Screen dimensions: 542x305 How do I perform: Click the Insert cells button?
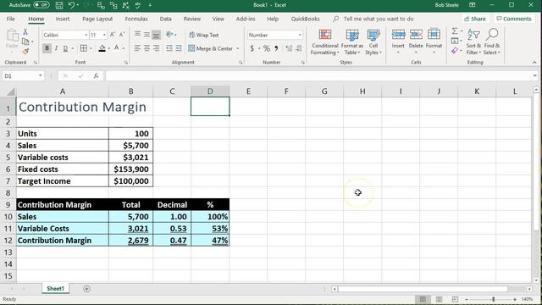click(x=398, y=42)
